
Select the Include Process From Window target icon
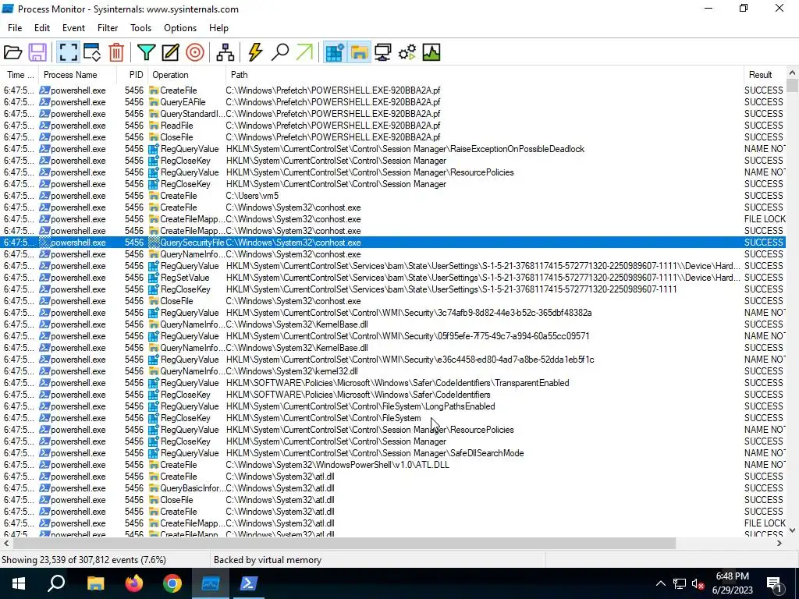(x=194, y=52)
